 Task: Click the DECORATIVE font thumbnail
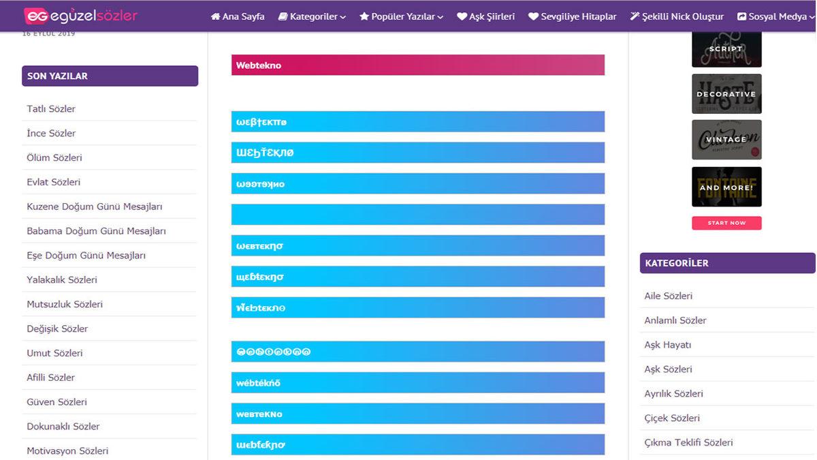(x=726, y=93)
